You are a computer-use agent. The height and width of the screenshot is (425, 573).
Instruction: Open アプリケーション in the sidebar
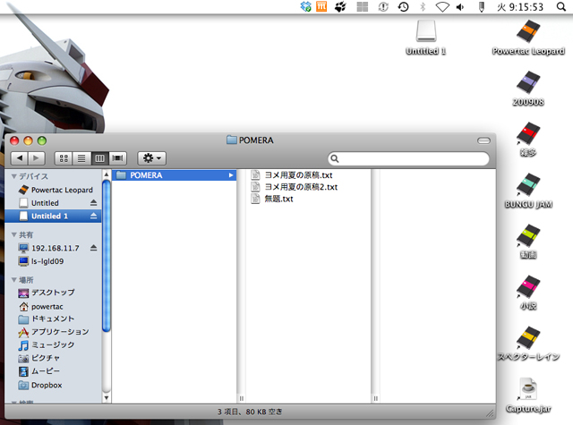pyautogui.click(x=53, y=332)
